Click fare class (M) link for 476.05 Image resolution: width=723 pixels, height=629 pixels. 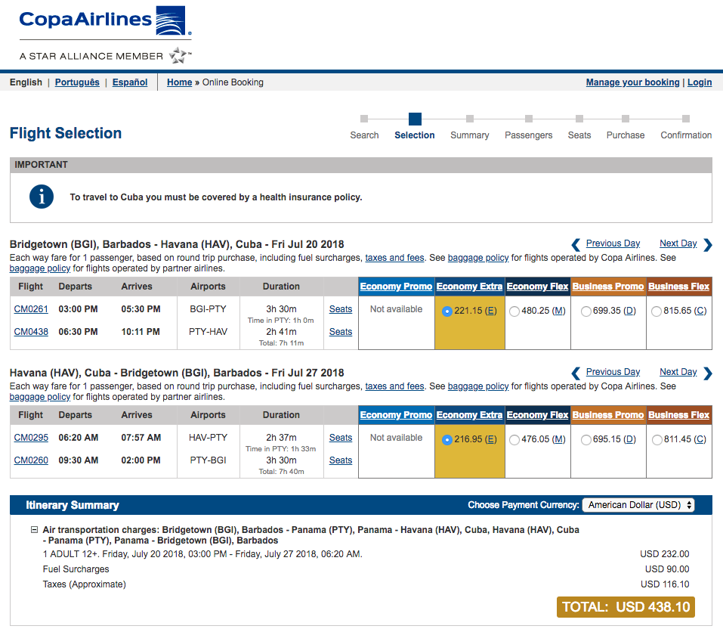point(559,439)
